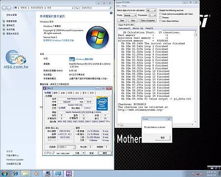Screen dimensions: 221x177
Task: Open Windows 7 more features link
Action: point(58,40)
